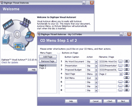
Task: Expand Action dropdown for My Word Document
Action: pos(96,62)
